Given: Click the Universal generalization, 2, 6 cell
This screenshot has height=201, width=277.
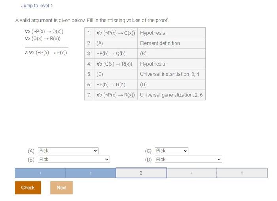Looking at the screenshot, I should pyautogui.click(x=171, y=95).
